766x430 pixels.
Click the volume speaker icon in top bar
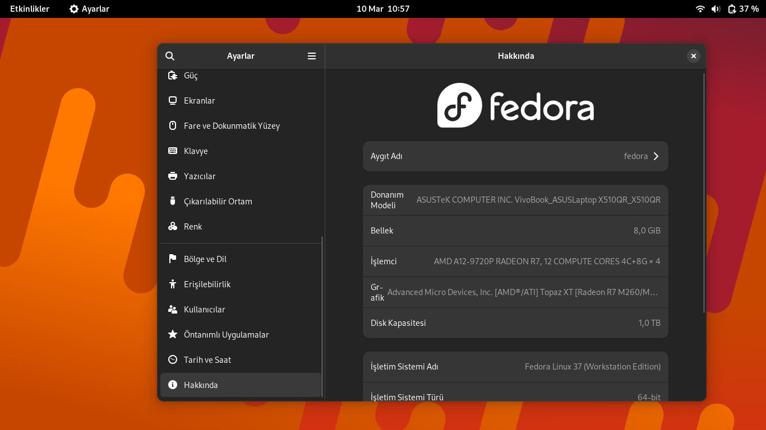tap(716, 9)
